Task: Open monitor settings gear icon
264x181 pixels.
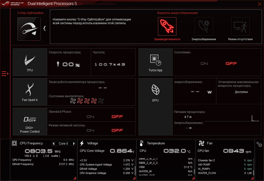Action: click(x=259, y=144)
